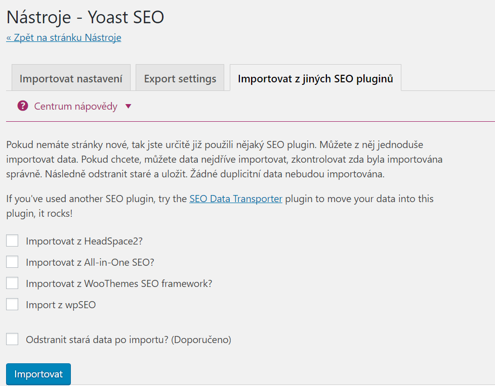Click the 'Importovat z HeadSpace2?' label text
Screen dimensions: 495x386
(85, 241)
